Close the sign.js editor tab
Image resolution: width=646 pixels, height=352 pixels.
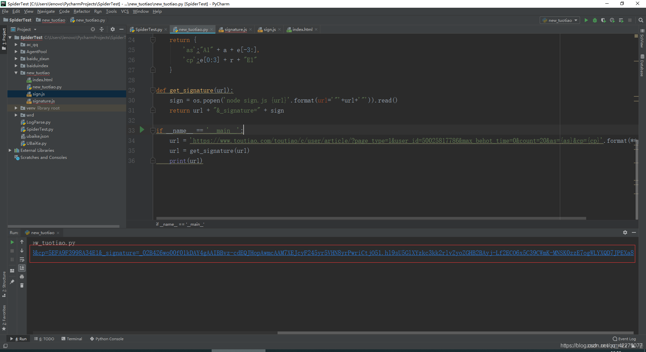pyautogui.click(x=280, y=30)
